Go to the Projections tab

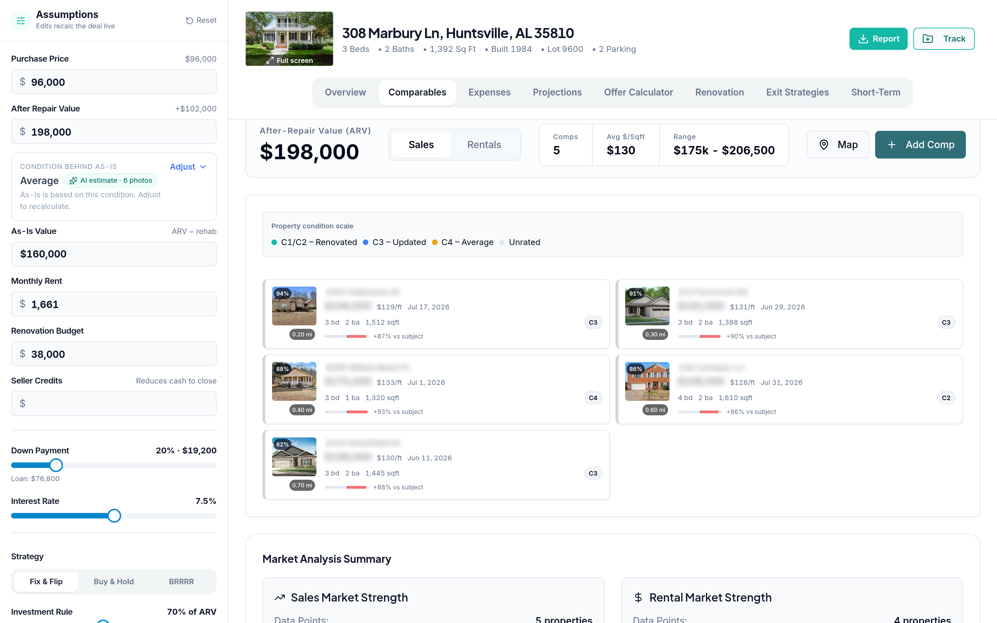(557, 92)
